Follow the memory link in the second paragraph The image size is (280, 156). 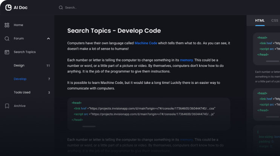[x=186, y=60]
